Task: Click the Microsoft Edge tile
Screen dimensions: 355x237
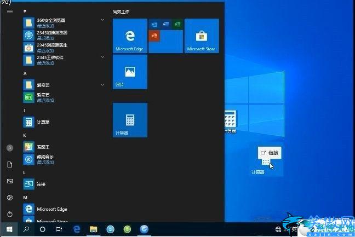Action: click(x=130, y=36)
